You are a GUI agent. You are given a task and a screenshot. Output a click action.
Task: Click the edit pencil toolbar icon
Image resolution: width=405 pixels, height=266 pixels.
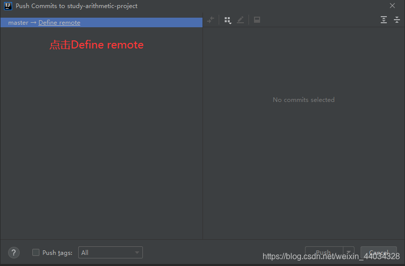click(x=240, y=20)
